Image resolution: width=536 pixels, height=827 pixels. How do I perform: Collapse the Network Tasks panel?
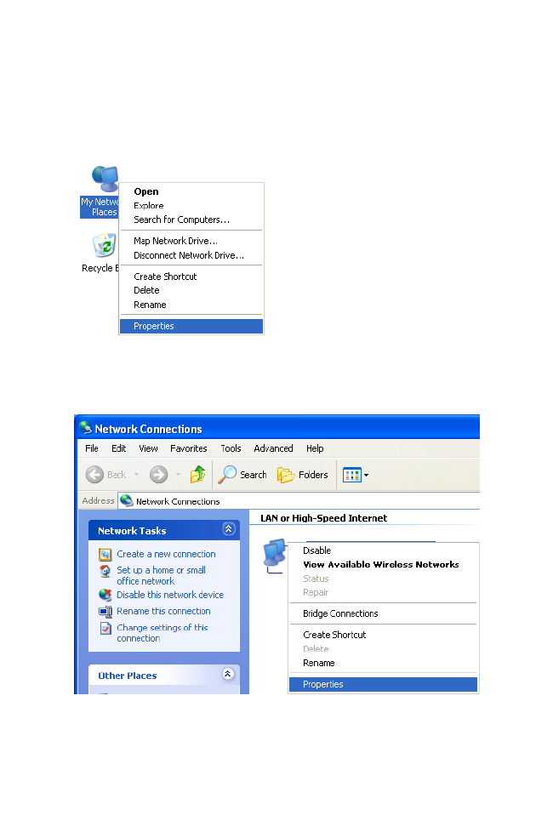click(228, 529)
